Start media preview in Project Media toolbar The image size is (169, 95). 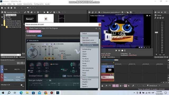[44, 12]
